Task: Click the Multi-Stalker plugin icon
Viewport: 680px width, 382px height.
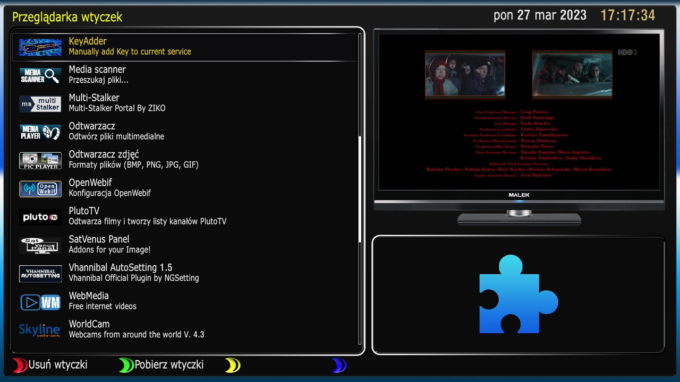Action: (40, 104)
